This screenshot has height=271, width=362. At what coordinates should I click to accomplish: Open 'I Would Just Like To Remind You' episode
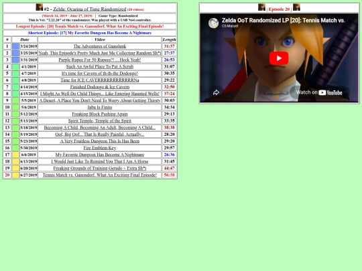click(x=100, y=161)
